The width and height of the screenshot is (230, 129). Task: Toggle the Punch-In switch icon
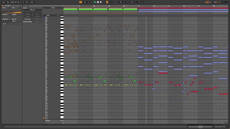pyautogui.click(x=129, y=2)
